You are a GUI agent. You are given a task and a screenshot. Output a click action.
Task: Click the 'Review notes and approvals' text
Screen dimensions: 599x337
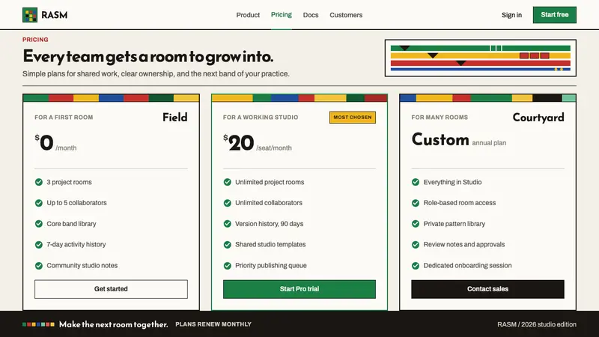(464, 245)
